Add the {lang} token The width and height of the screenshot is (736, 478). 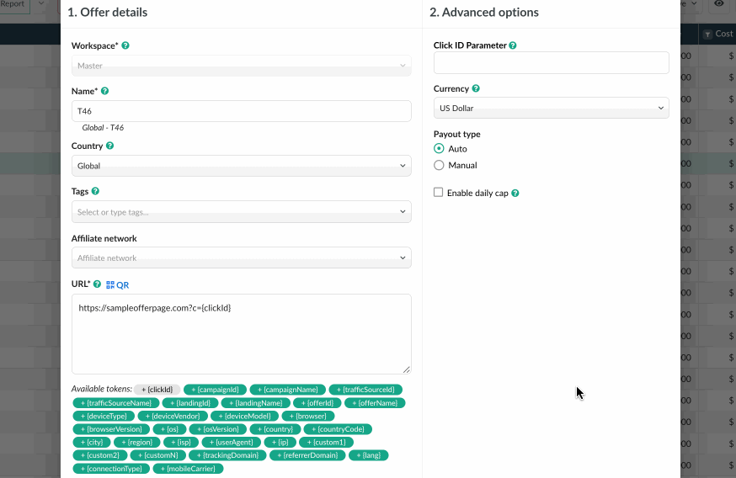click(369, 455)
